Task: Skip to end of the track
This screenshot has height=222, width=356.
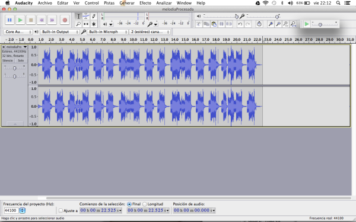Action: (52, 20)
